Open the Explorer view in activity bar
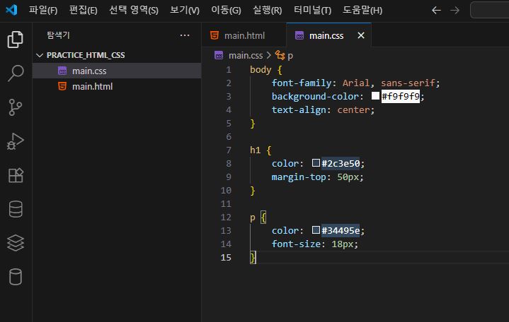509x322 pixels. (16, 40)
